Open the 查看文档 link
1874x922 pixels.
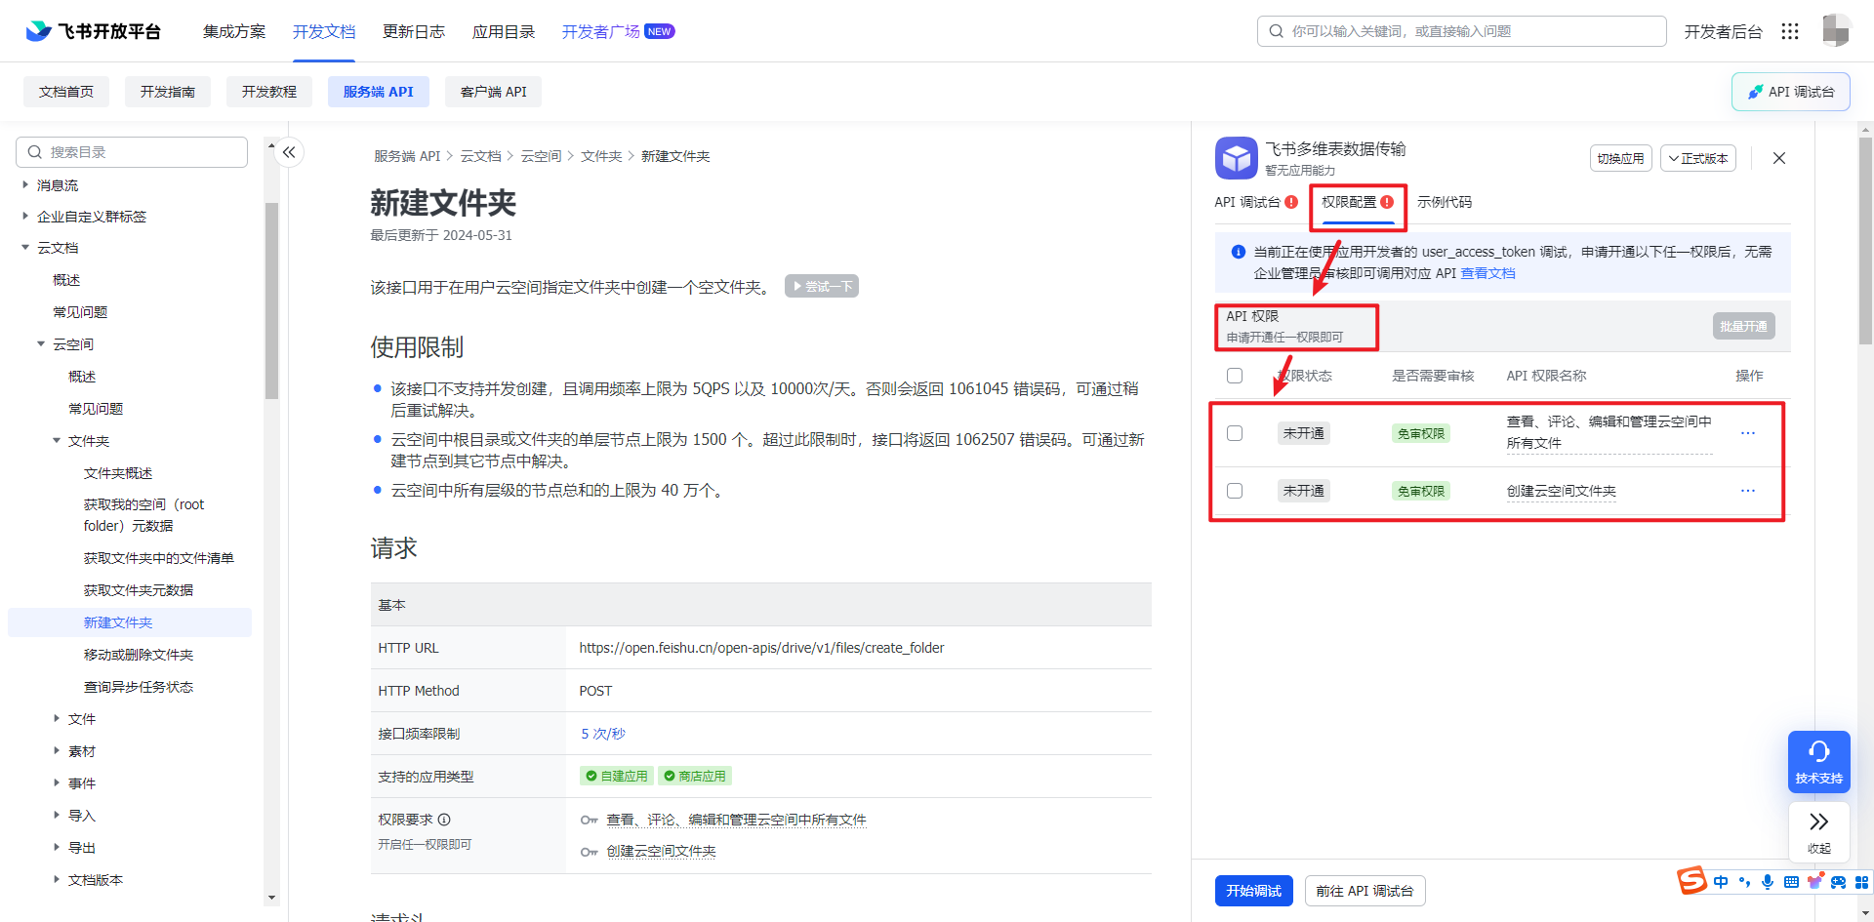point(1487,273)
